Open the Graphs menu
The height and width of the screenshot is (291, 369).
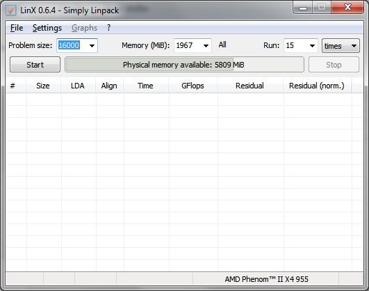click(x=84, y=28)
